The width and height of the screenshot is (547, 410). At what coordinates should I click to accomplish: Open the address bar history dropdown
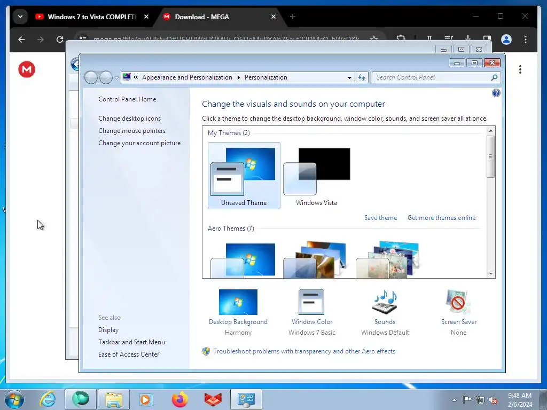[x=349, y=77]
